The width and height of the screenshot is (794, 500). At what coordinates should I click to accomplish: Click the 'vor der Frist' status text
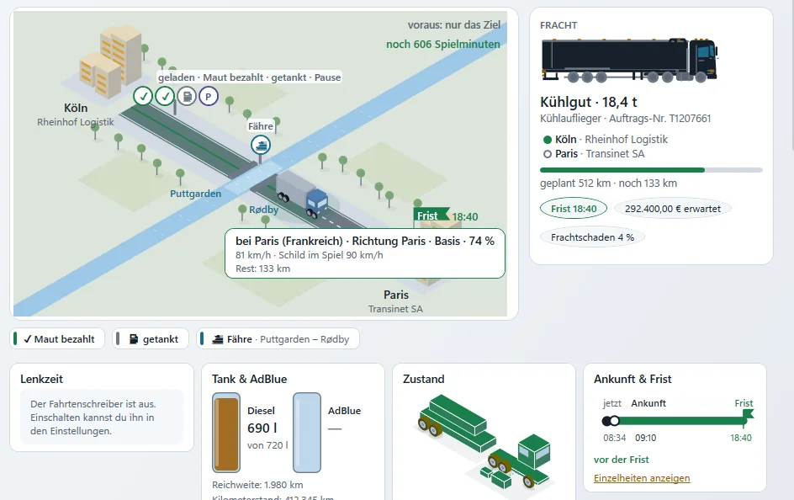tap(622, 460)
